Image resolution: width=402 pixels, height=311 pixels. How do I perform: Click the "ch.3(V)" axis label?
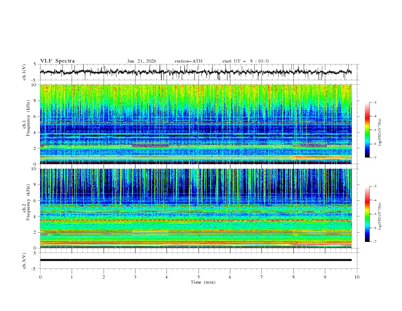coord(24,261)
